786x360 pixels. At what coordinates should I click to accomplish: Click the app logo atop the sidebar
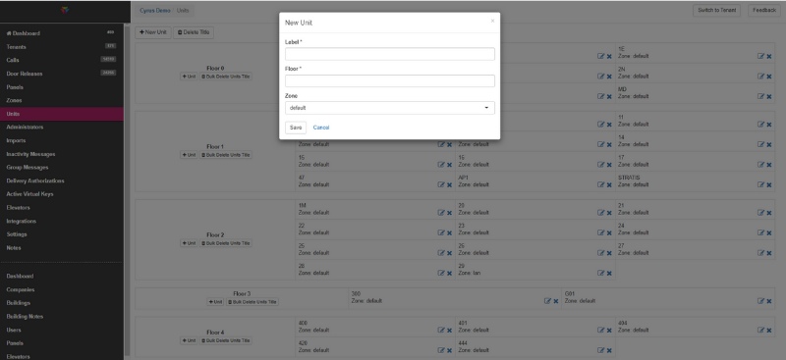pyautogui.click(x=65, y=10)
